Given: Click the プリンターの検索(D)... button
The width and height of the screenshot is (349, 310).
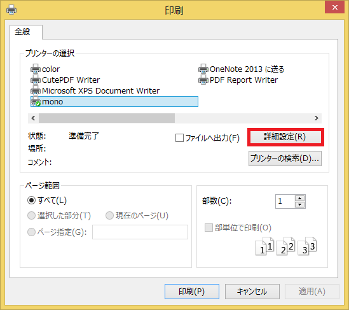Looking at the screenshot, I should click(x=285, y=159).
